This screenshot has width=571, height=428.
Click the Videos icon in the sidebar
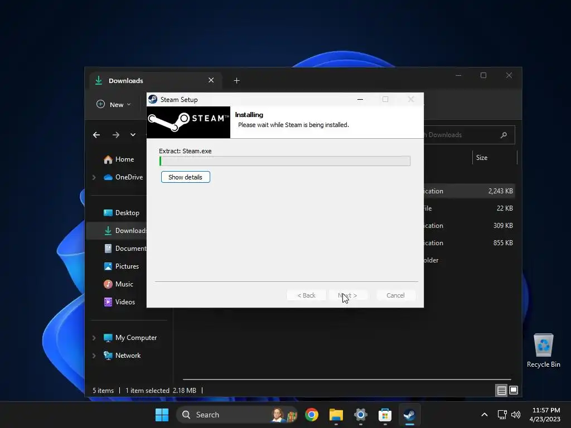[x=108, y=302]
